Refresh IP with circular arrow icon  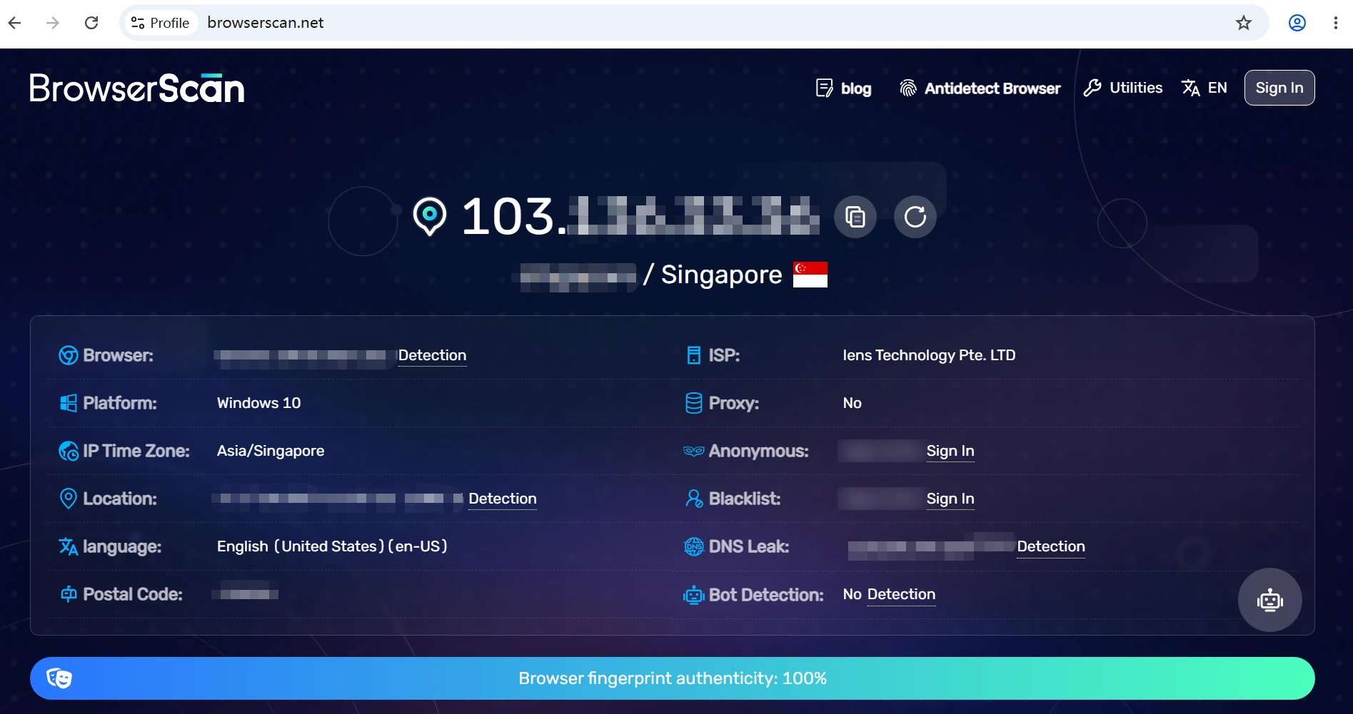[915, 216]
